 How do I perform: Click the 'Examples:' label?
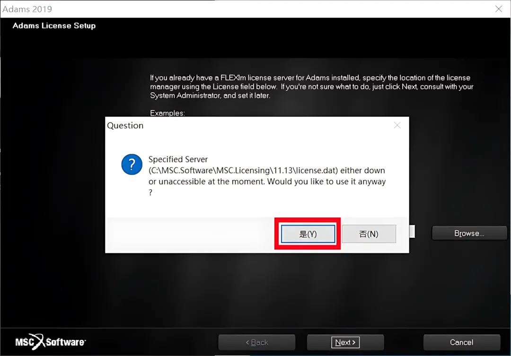(167, 113)
